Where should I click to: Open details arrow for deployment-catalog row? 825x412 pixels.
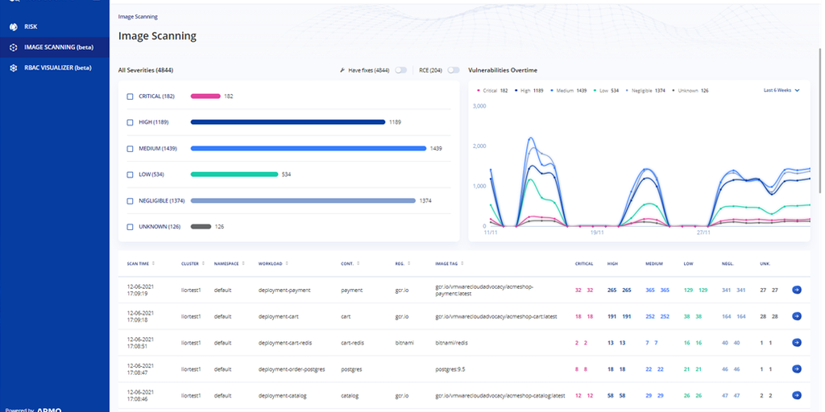[x=797, y=396]
